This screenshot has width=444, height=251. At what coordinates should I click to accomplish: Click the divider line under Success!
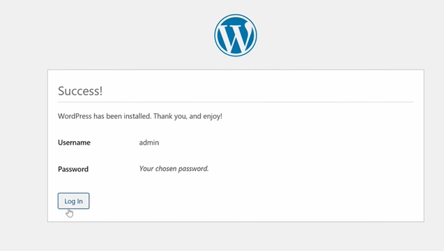(x=236, y=102)
